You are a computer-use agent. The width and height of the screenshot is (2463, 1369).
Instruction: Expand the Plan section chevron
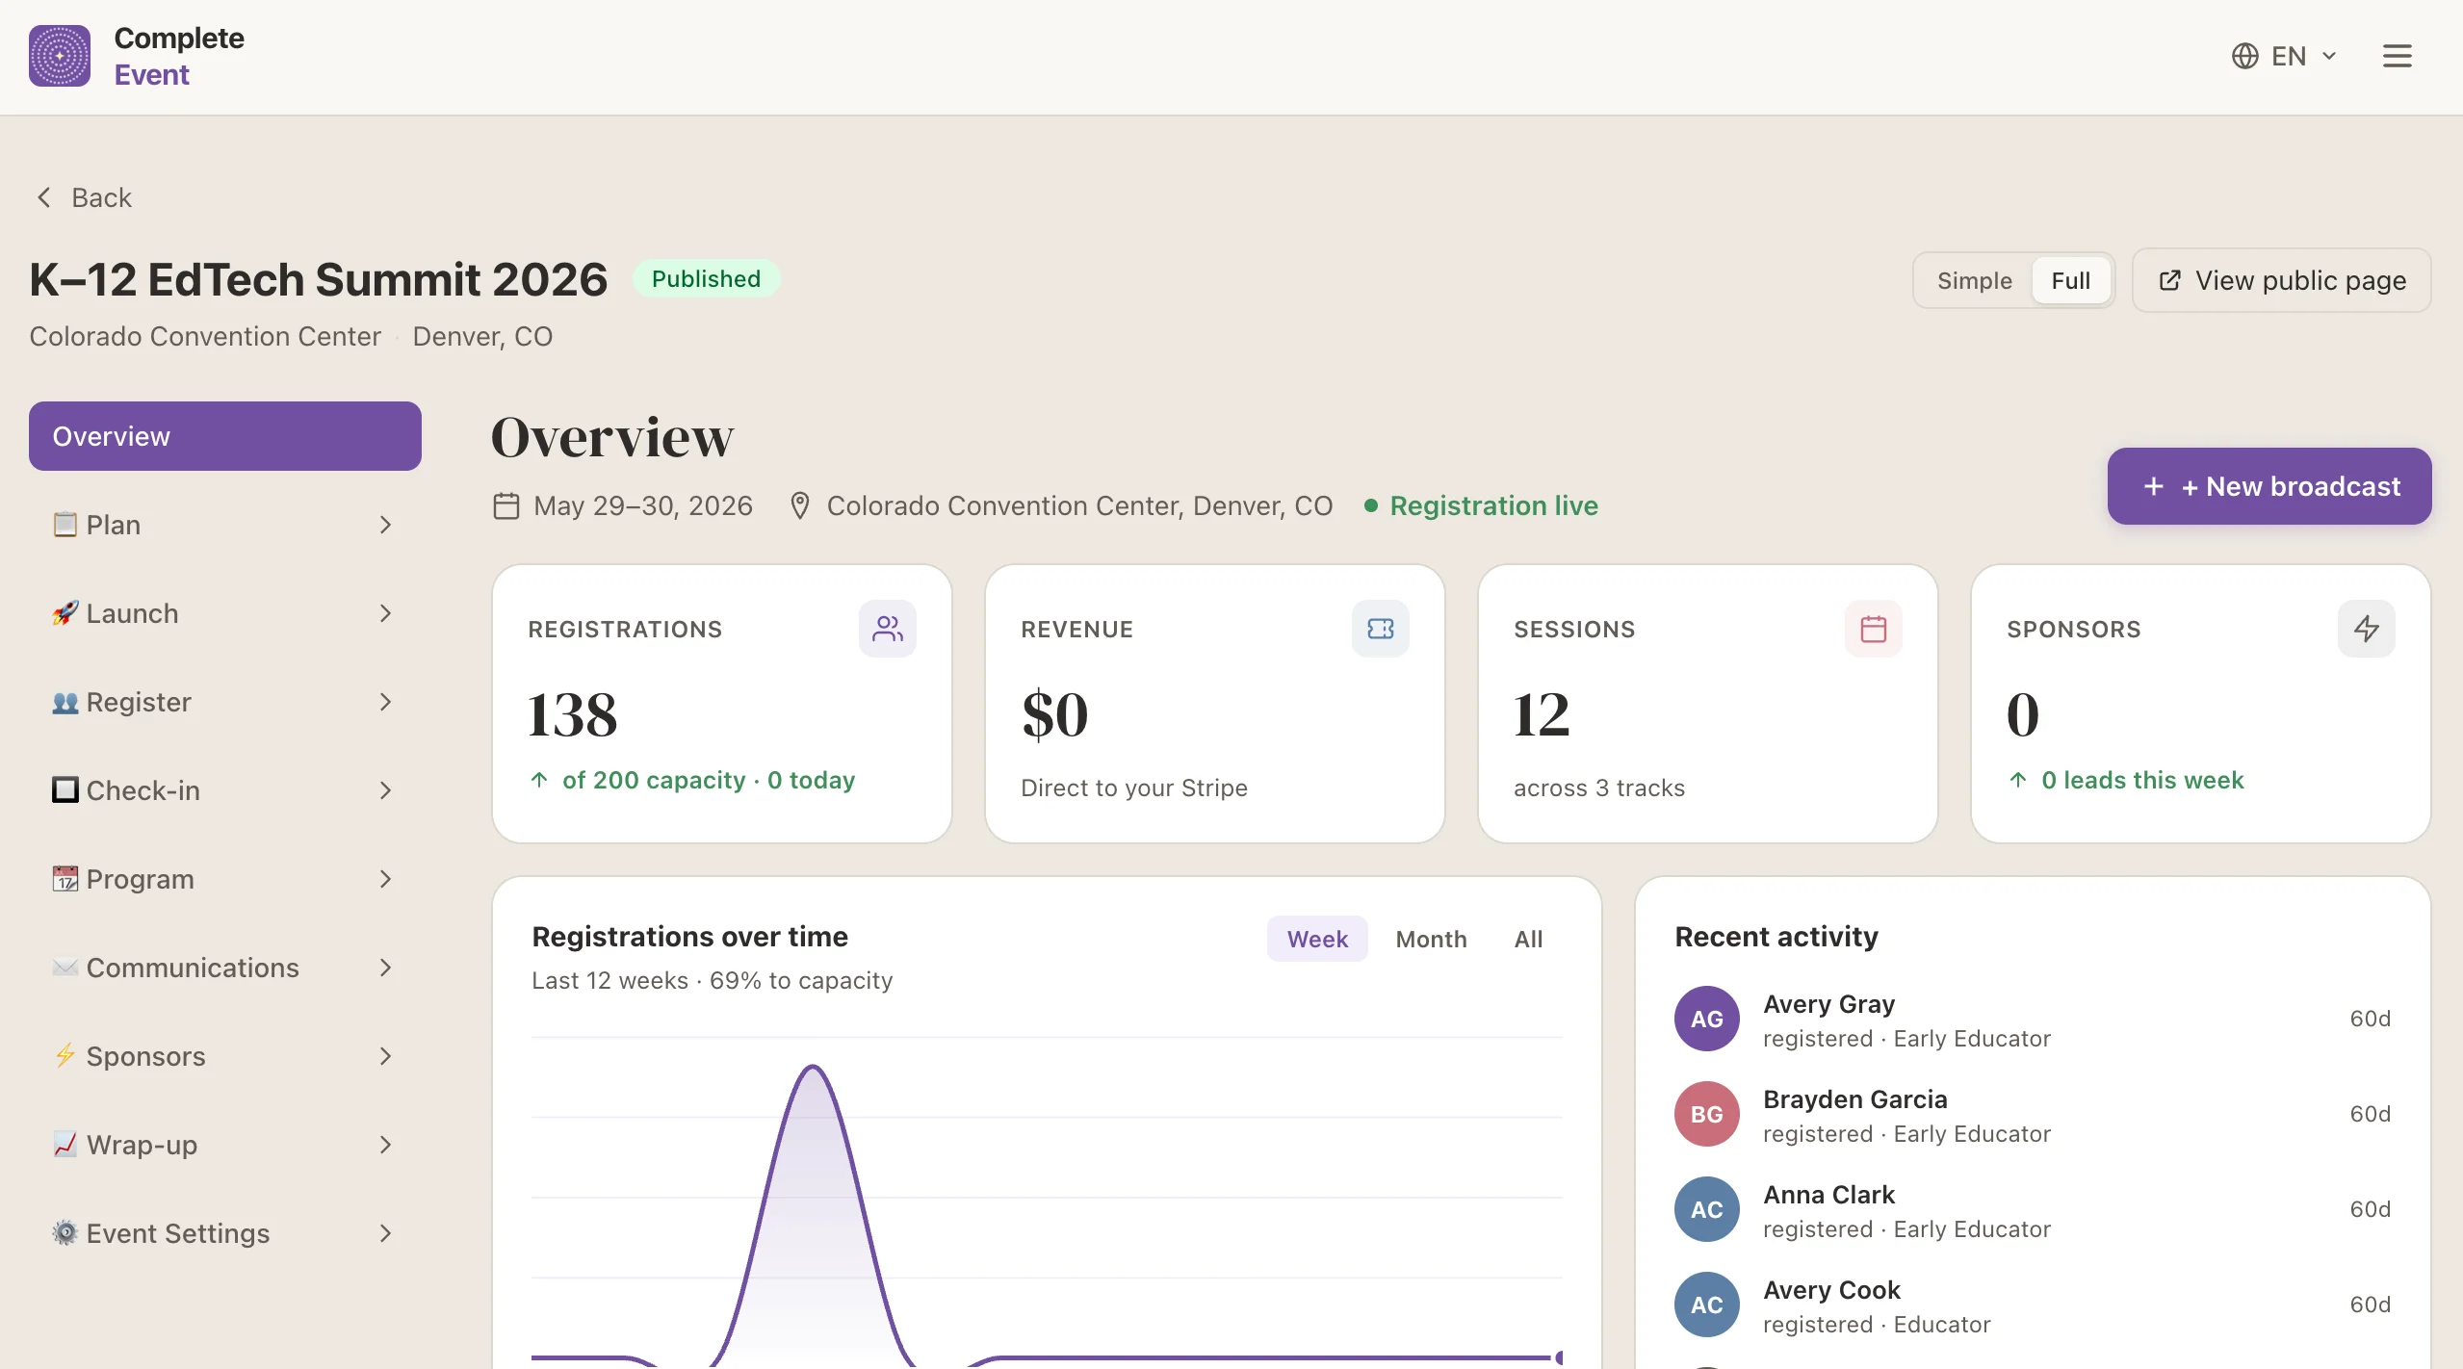coord(385,525)
